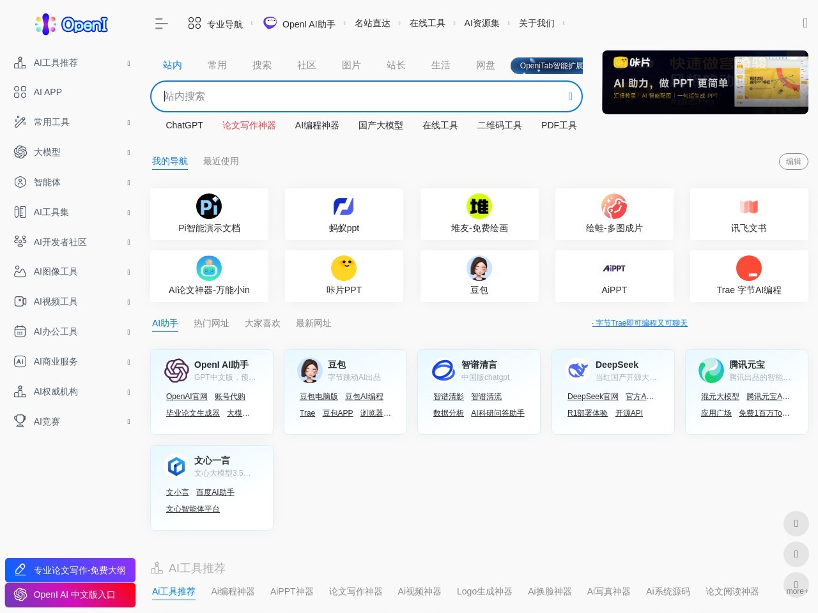Open the 蚂蚁ppt shortcut icon
Viewport: 818px width, 613px height.
(344, 206)
